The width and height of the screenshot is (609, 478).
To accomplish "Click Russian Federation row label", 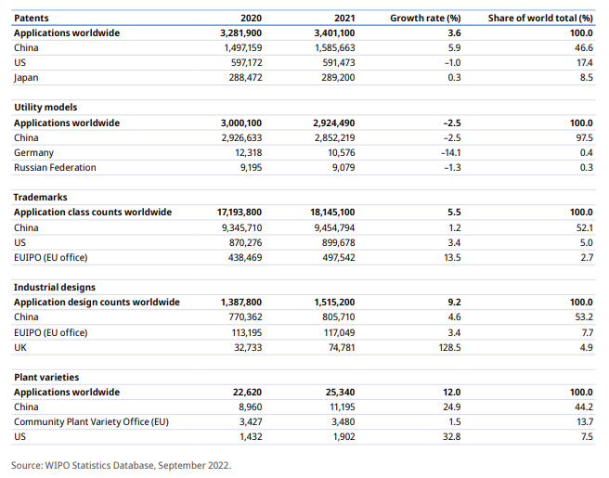I will click(55, 167).
